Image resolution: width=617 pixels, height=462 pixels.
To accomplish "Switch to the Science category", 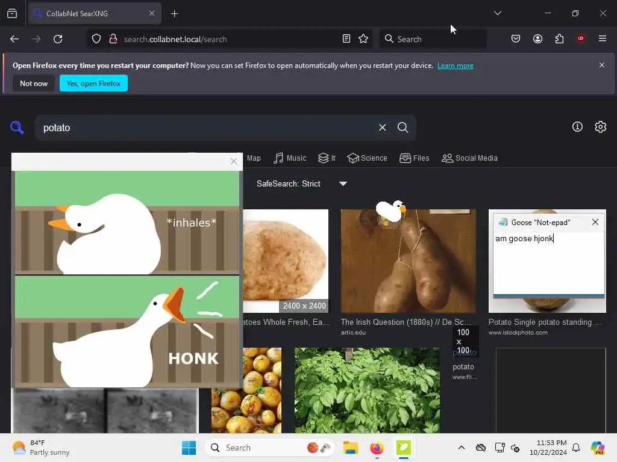I will (x=367, y=158).
